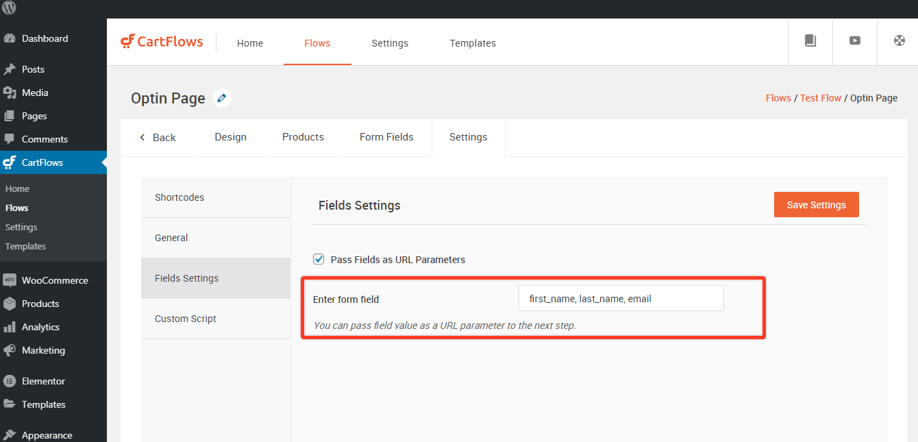This screenshot has height=442, width=918.
Task: Open Templates under CartFlows submenu
Action: [x=25, y=246]
